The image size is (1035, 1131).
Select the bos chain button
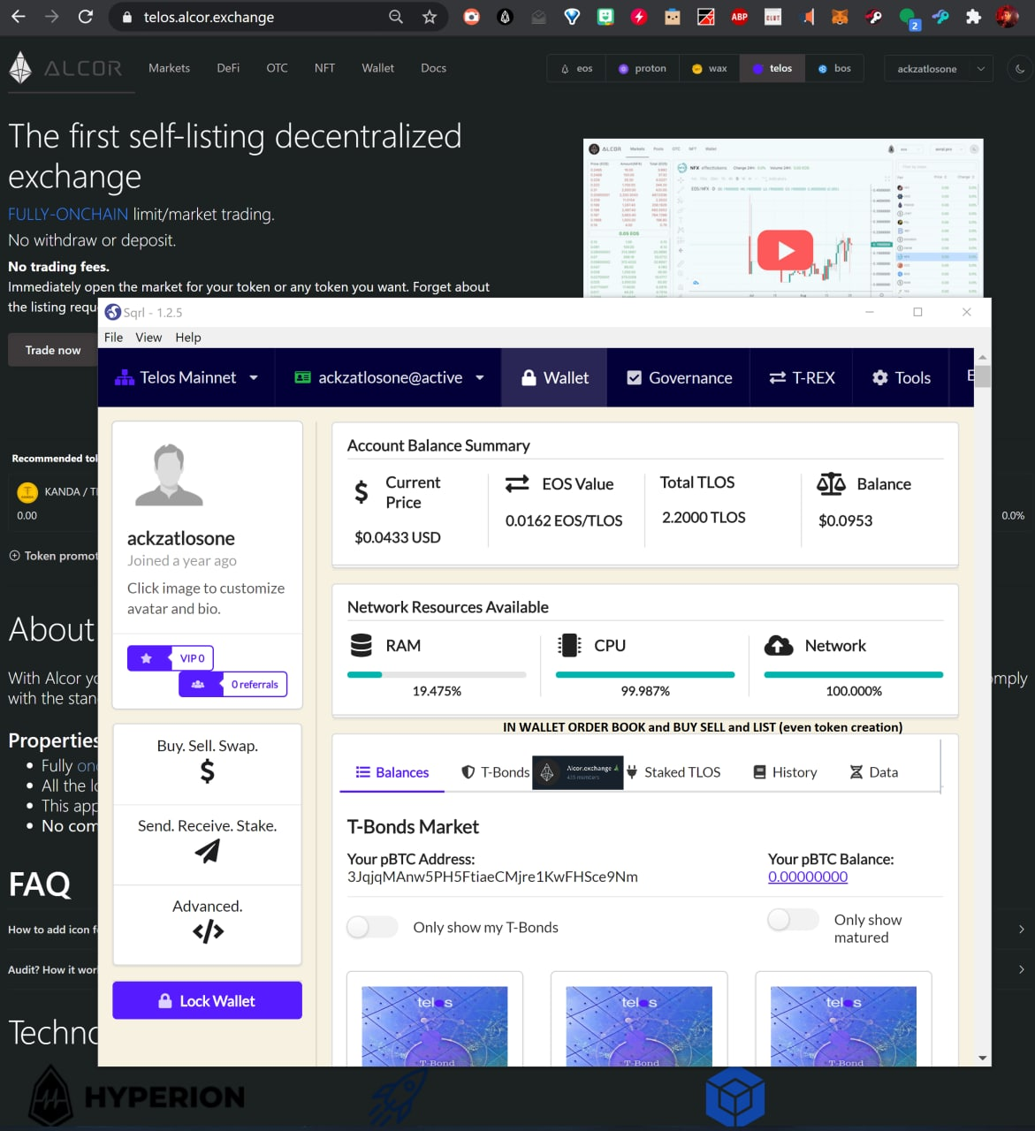coord(834,68)
